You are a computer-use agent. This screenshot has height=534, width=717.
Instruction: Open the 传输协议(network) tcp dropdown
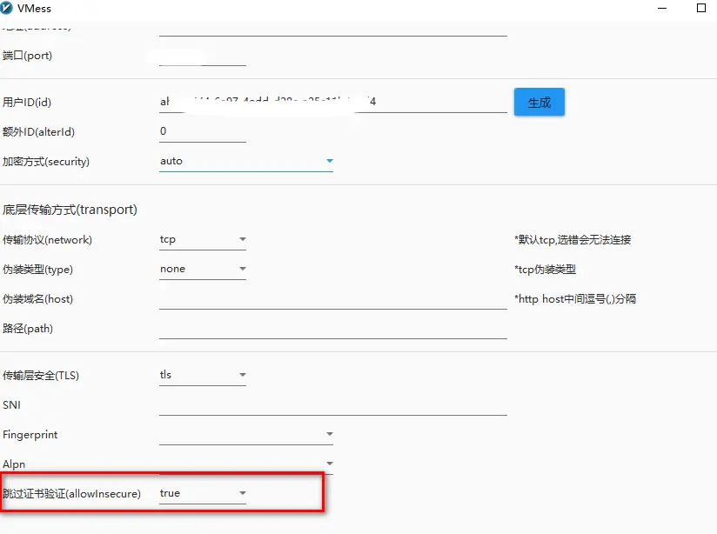pos(203,239)
